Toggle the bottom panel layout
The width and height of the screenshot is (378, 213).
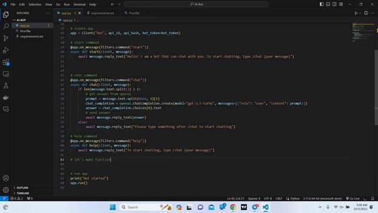click(x=328, y=4)
